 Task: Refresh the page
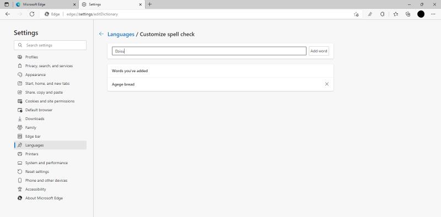point(32,14)
